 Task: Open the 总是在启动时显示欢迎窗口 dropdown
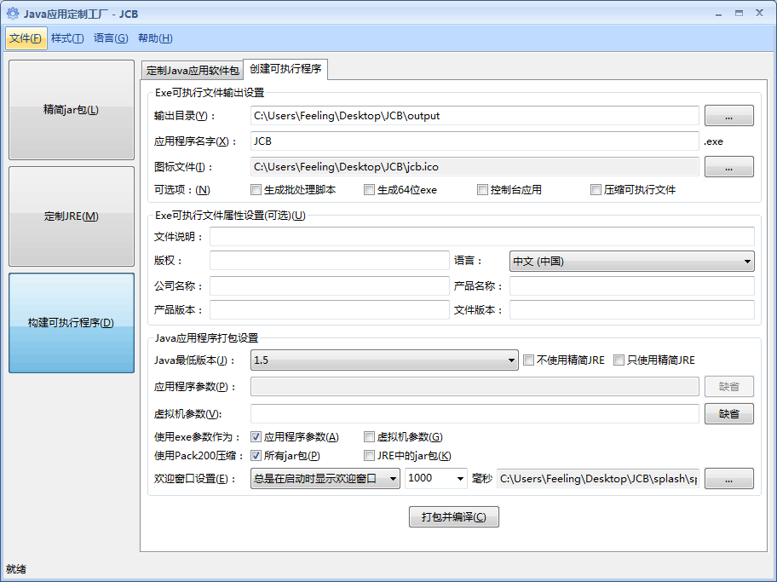coord(325,478)
